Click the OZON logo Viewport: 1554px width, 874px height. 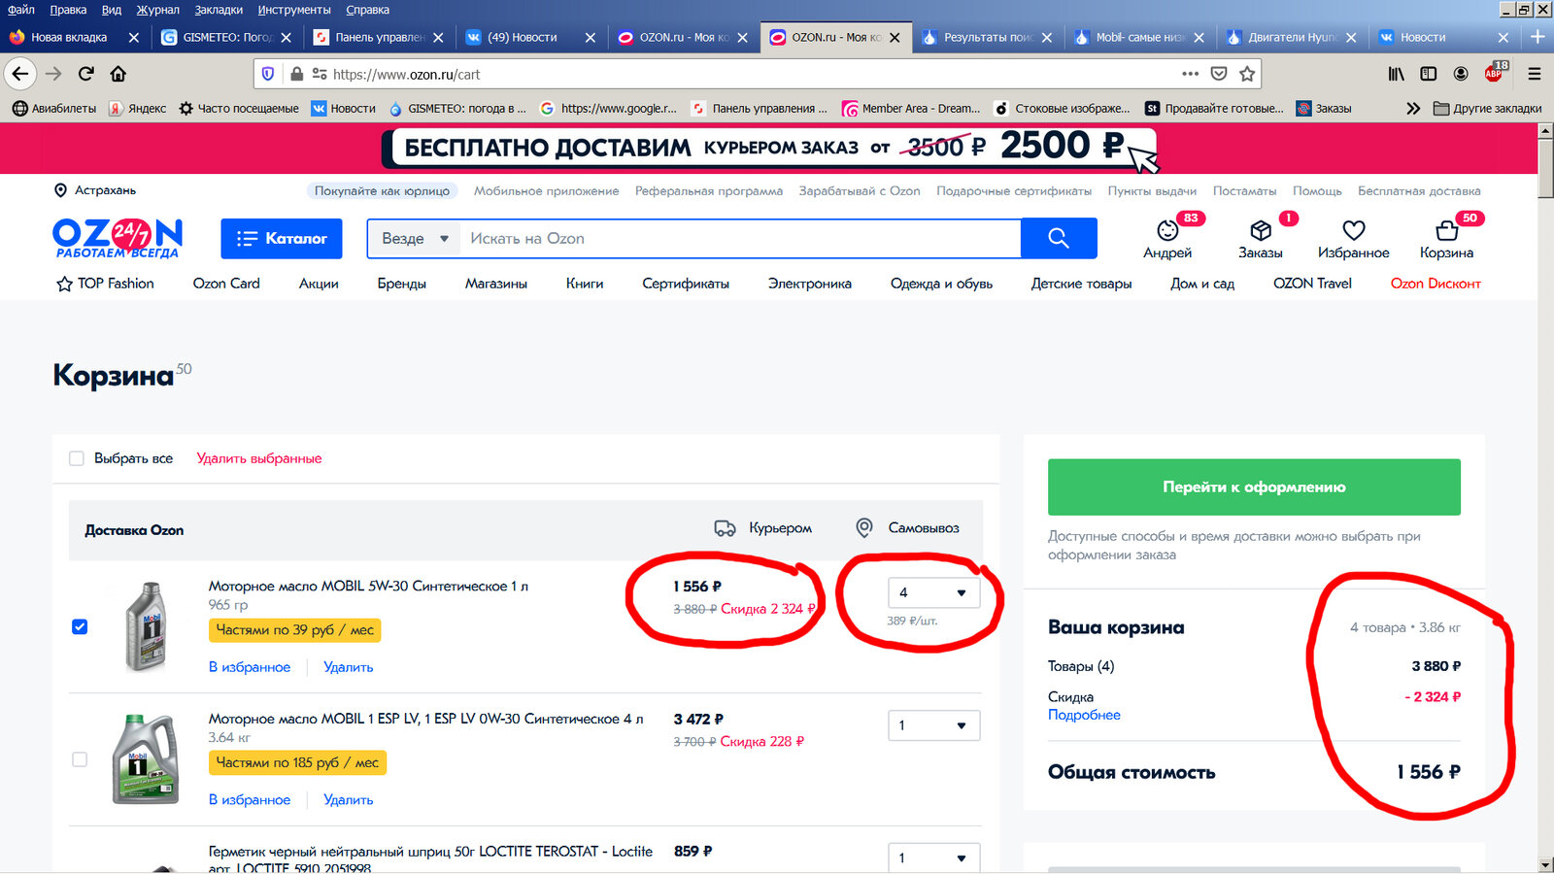click(x=118, y=238)
